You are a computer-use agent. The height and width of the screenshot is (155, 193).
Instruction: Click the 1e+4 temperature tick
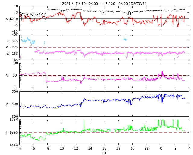pyautogui.click(x=14, y=145)
